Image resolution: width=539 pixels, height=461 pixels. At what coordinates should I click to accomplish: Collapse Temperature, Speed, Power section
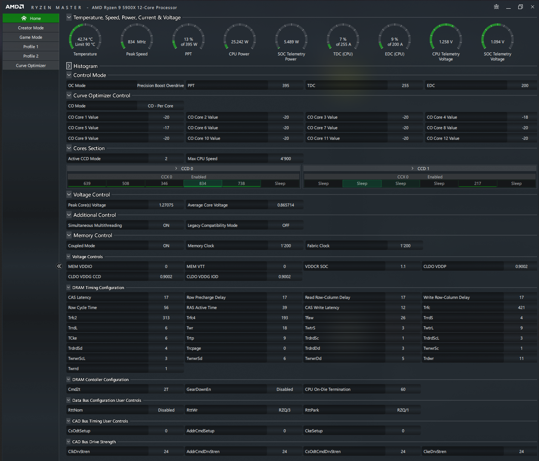(69, 17)
